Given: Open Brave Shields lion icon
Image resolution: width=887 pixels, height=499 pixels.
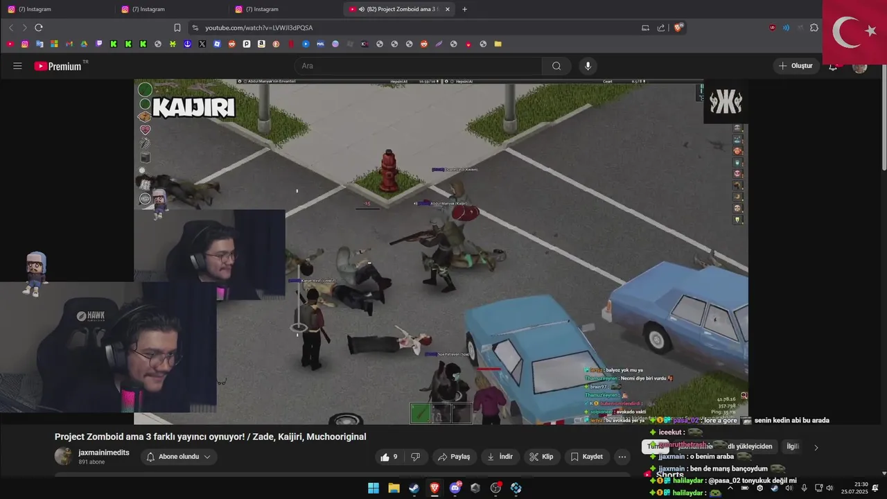Looking at the screenshot, I should (678, 28).
